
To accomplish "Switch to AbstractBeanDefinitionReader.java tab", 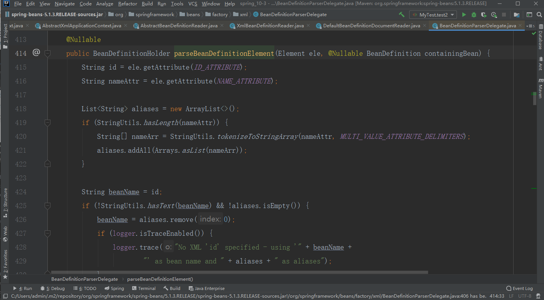I will [179, 26].
